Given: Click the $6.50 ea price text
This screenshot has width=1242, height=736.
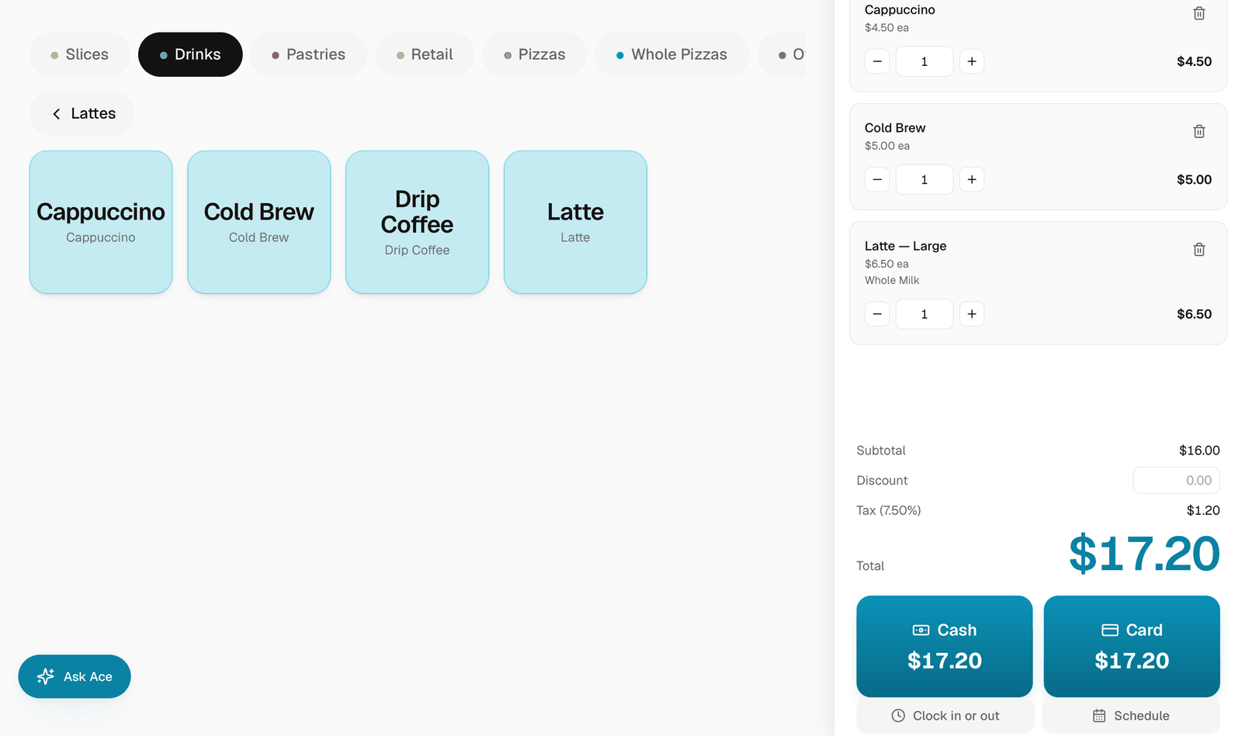Looking at the screenshot, I should (886, 264).
